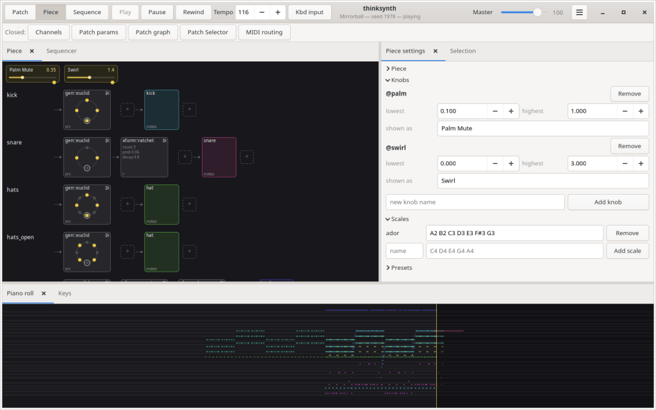
Task: Open the hamburger menu next to Master volume
Action: pyautogui.click(x=579, y=12)
